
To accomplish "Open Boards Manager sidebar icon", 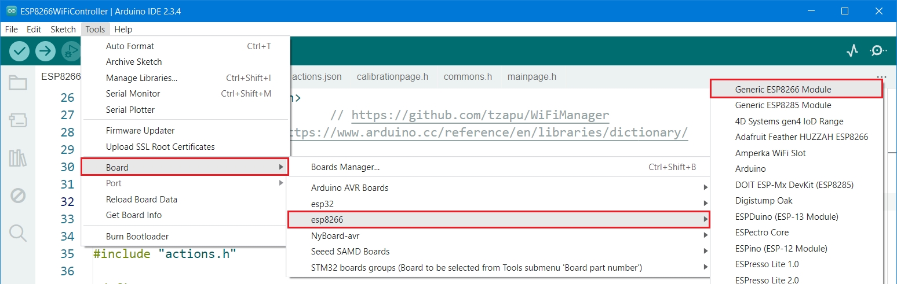I will point(18,120).
